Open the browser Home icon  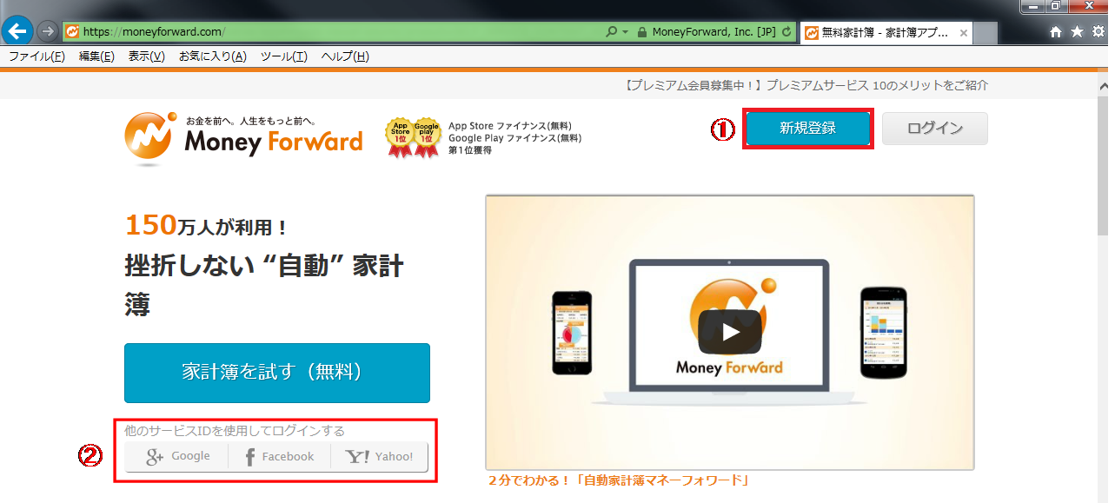click(x=1056, y=32)
